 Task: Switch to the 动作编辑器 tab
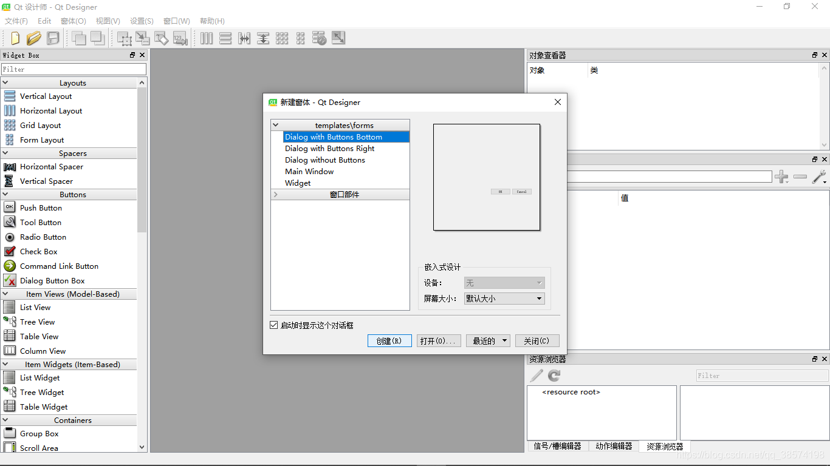(x=614, y=446)
